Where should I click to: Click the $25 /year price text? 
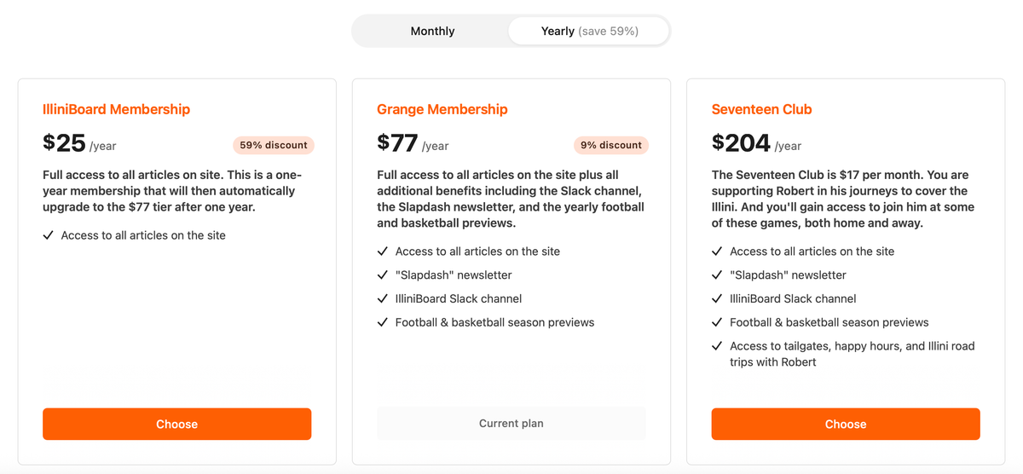click(x=79, y=143)
